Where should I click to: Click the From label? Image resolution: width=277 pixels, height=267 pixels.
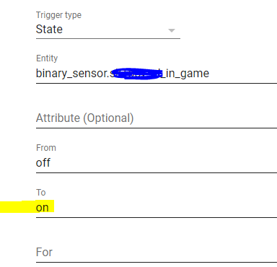[46, 148]
